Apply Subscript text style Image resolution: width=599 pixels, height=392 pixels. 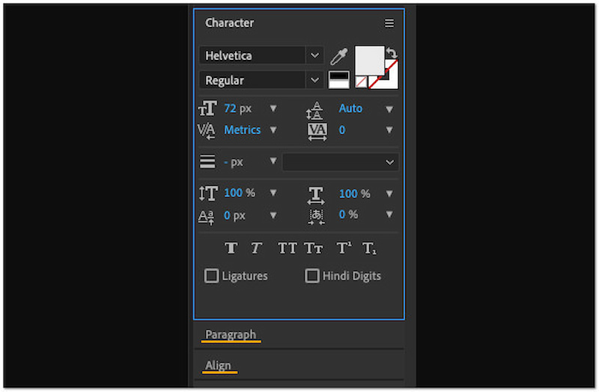click(369, 248)
